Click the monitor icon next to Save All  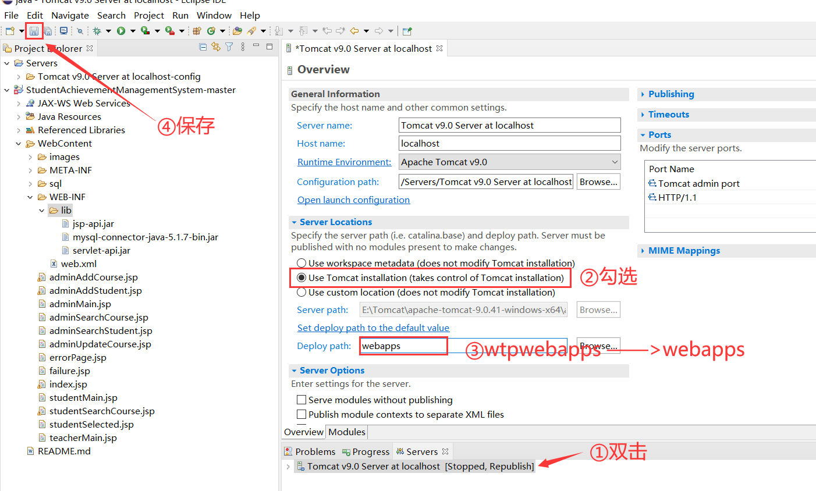[63, 31]
